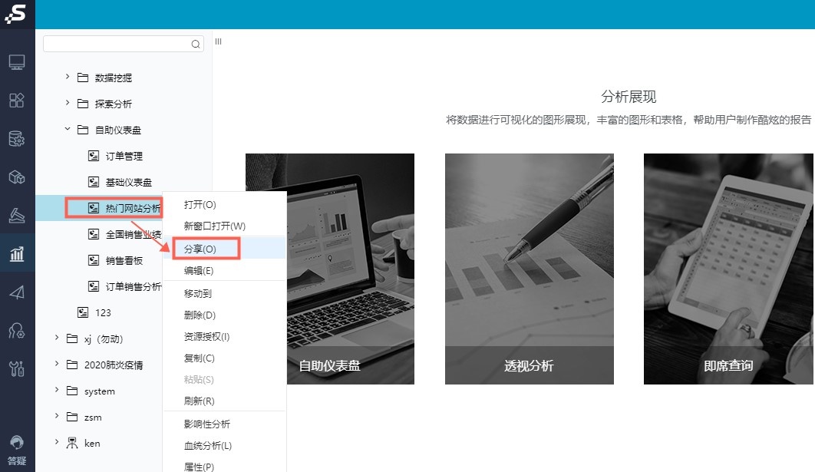Expand the zsm folder
The height and width of the screenshot is (472, 815).
(x=57, y=416)
